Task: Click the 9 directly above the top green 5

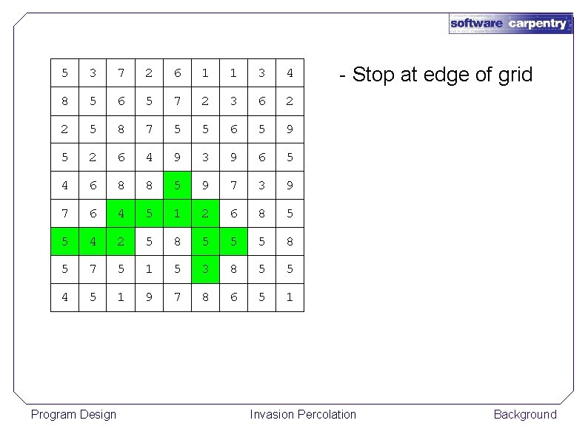Action: [178, 158]
